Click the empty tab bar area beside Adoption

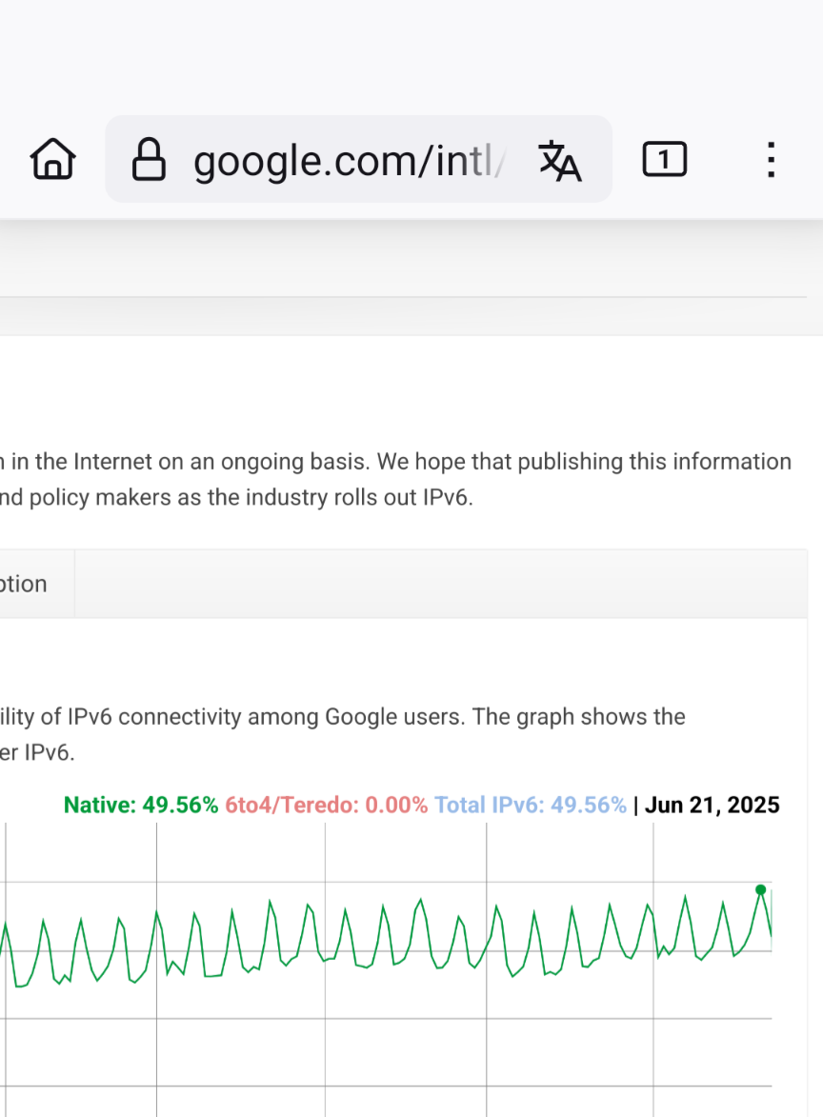pyautogui.click(x=441, y=584)
